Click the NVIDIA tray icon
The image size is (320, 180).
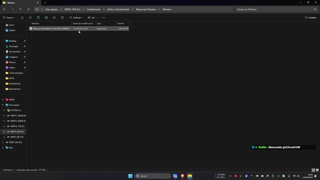click(x=278, y=176)
